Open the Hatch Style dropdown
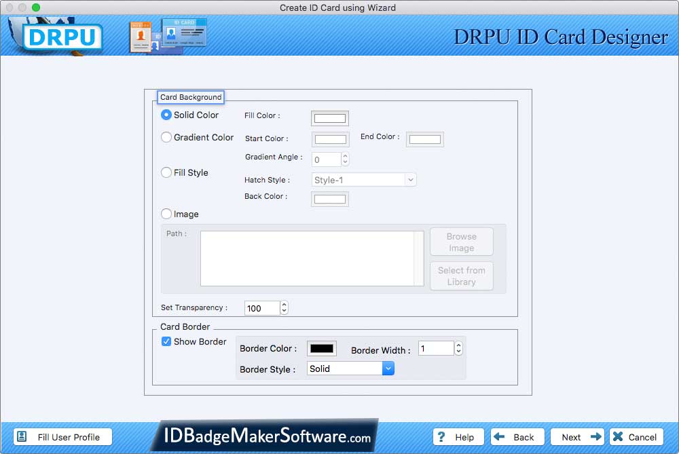 coord(364,180)
